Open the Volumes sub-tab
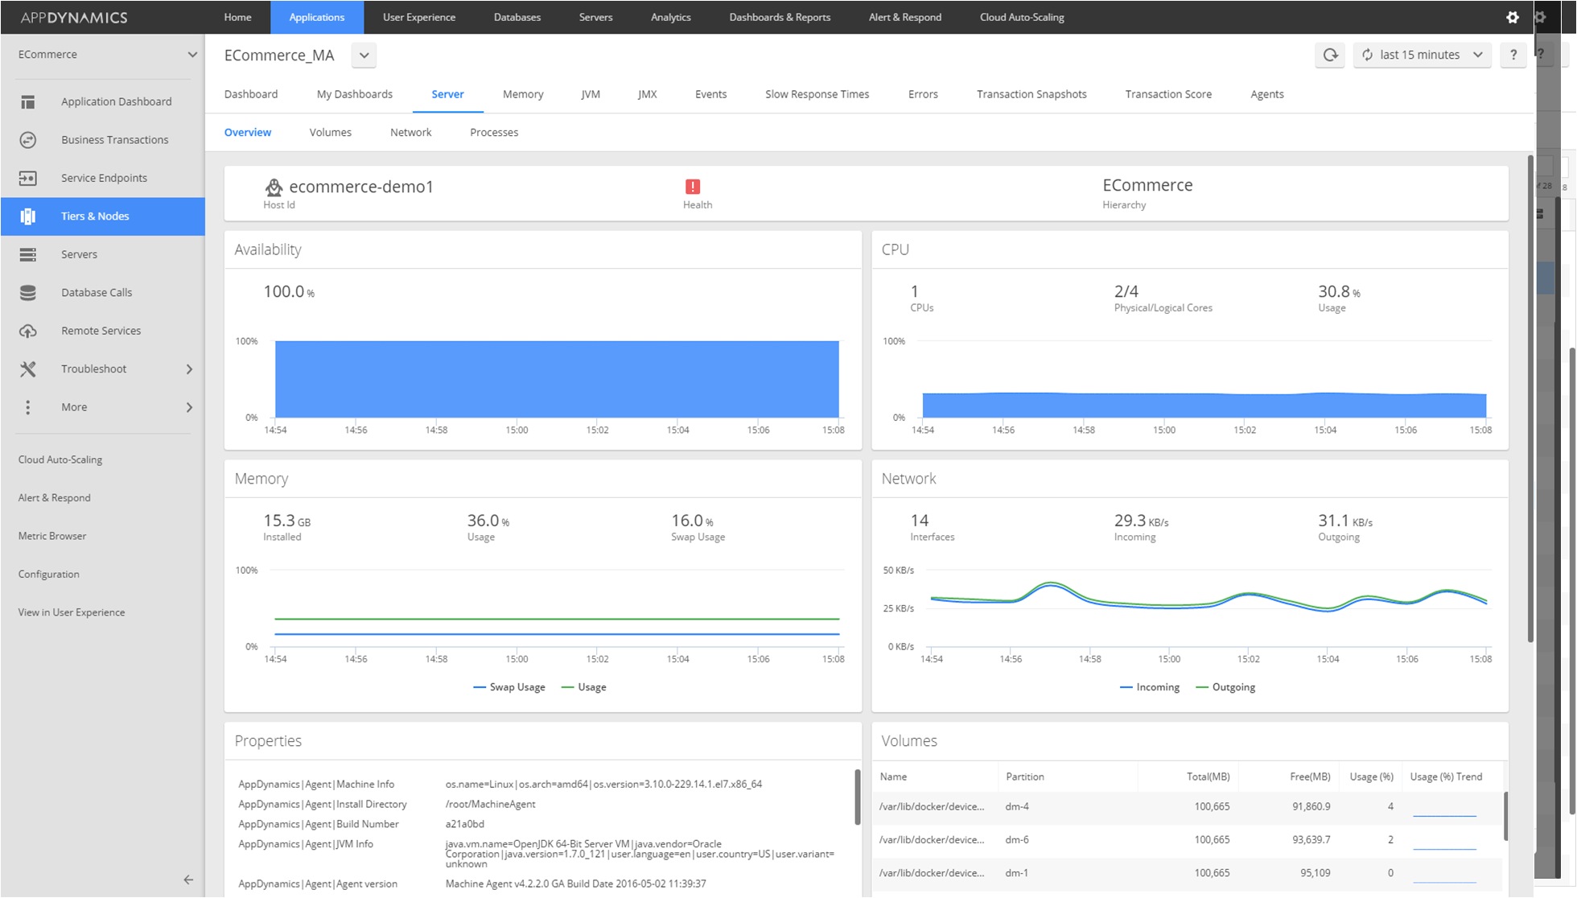The width and height of the screenshot is (1577, 898). coord(330,132)
